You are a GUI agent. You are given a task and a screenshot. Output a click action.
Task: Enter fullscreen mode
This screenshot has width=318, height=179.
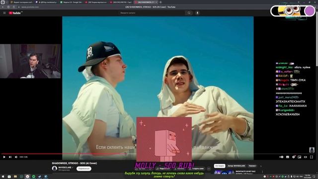312,157
